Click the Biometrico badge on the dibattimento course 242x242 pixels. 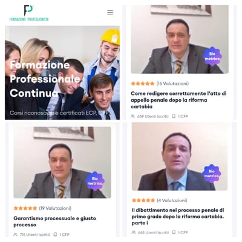(x=212, y=174)
